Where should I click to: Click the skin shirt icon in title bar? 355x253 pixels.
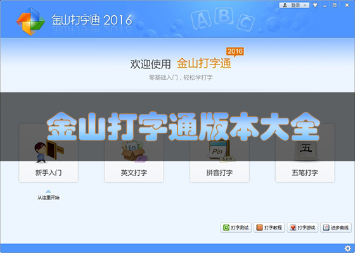pos(315,5)
